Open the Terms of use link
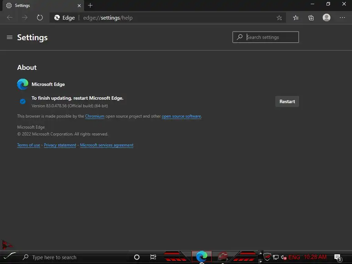 [29, 145]
